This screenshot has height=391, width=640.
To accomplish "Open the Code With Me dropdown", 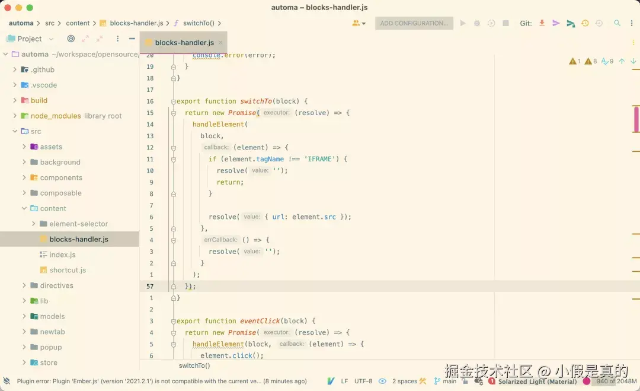I will click(x=359, y=23).
